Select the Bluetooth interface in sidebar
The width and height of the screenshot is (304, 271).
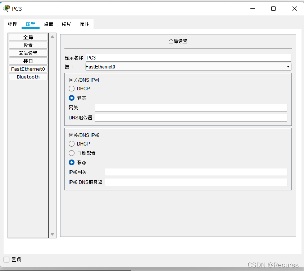tap(28, 77)
